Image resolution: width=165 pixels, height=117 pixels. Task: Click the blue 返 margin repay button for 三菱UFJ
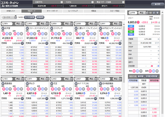pyautogui.click(x=91, y=34)
